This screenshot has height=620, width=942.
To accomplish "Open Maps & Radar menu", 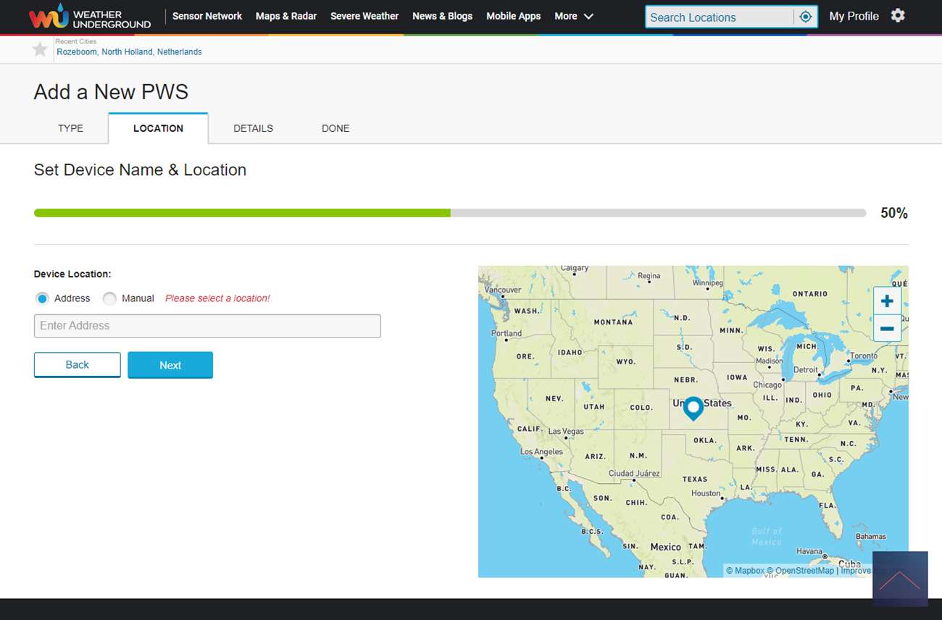I will click(285, 16).
